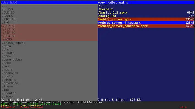195x109 pixels.
Task: Select webftp_server_noncobra.sprx file
Action: coord(146,26)
